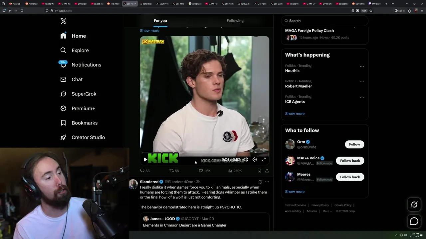This screenshot has width=426, height=239.
Task: Show more under What's happening
Action: click(295, 114)
